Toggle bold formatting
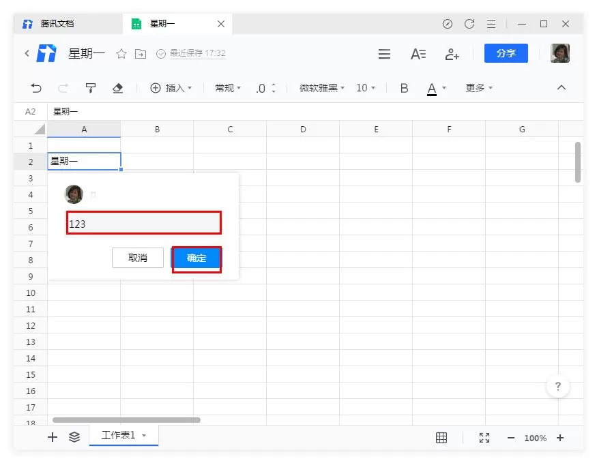 pyautogui.click(x=405, y=88)
